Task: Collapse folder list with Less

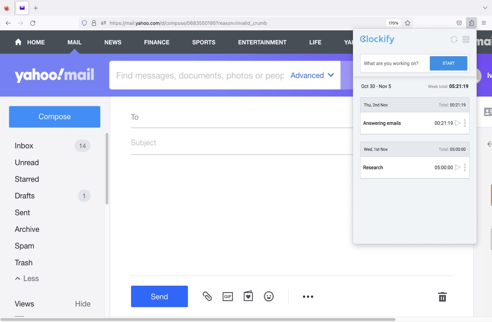Action: (x=27, y=278)
